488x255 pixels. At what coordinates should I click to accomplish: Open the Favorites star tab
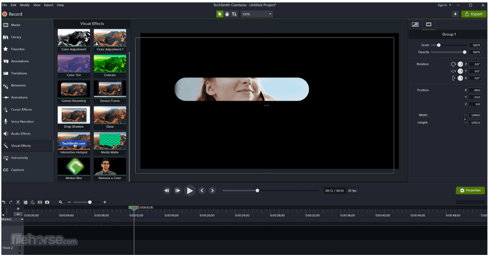tap(27, 49)
